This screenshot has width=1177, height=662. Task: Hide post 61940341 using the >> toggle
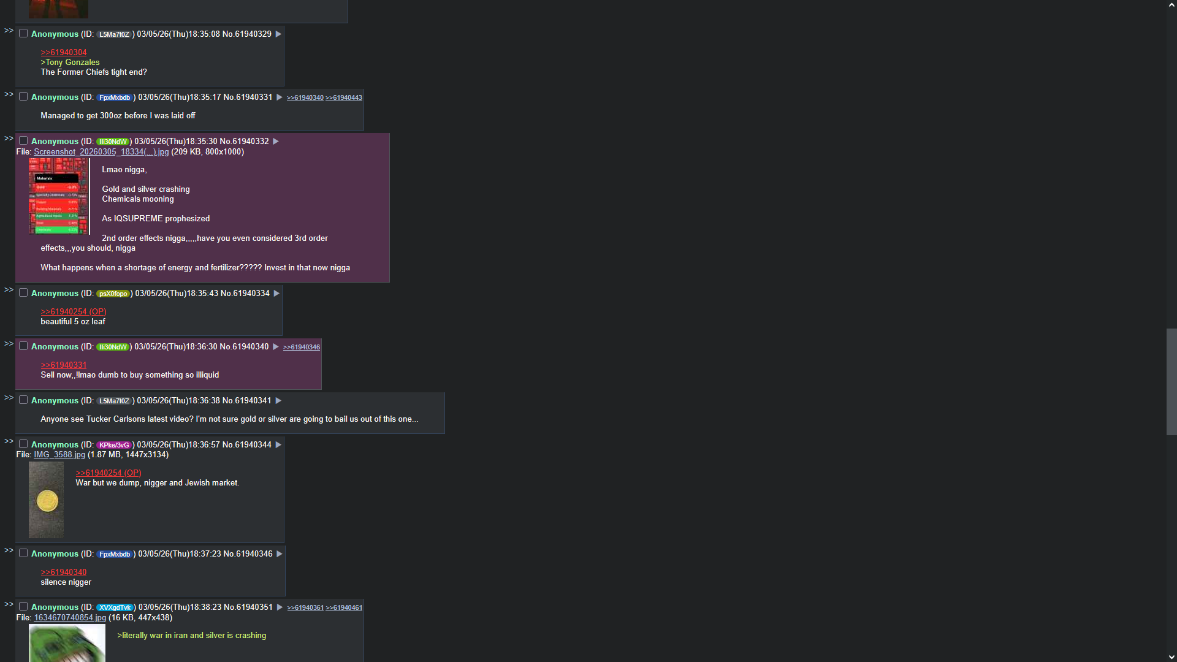pos(9,398)
